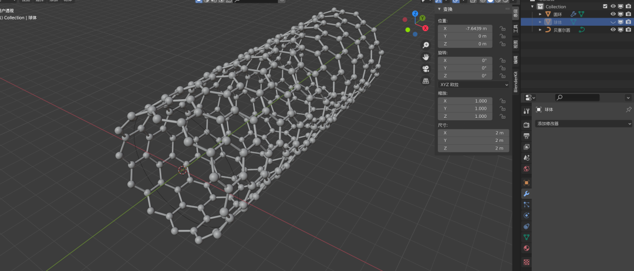
Task: Expand the 圆环 outliner item
Action: [540, 14]
